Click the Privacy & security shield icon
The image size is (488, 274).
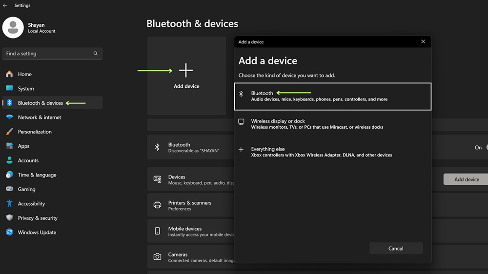click(x=9, y=218)
